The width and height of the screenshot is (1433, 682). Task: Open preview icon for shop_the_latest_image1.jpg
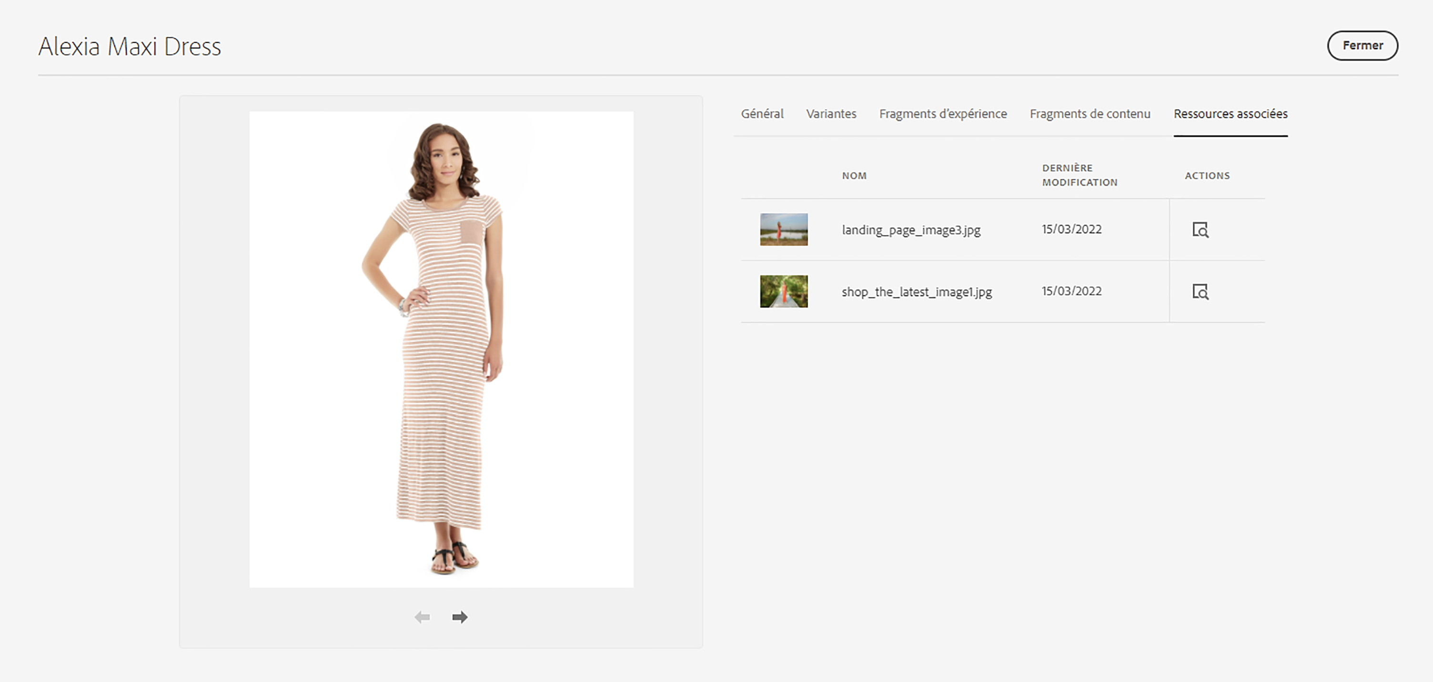[x=1200, y=291]
